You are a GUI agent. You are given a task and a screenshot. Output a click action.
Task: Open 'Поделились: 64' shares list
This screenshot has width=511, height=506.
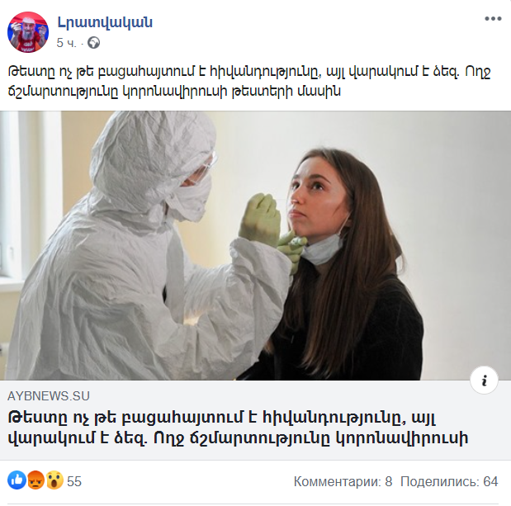click(449, 481)
